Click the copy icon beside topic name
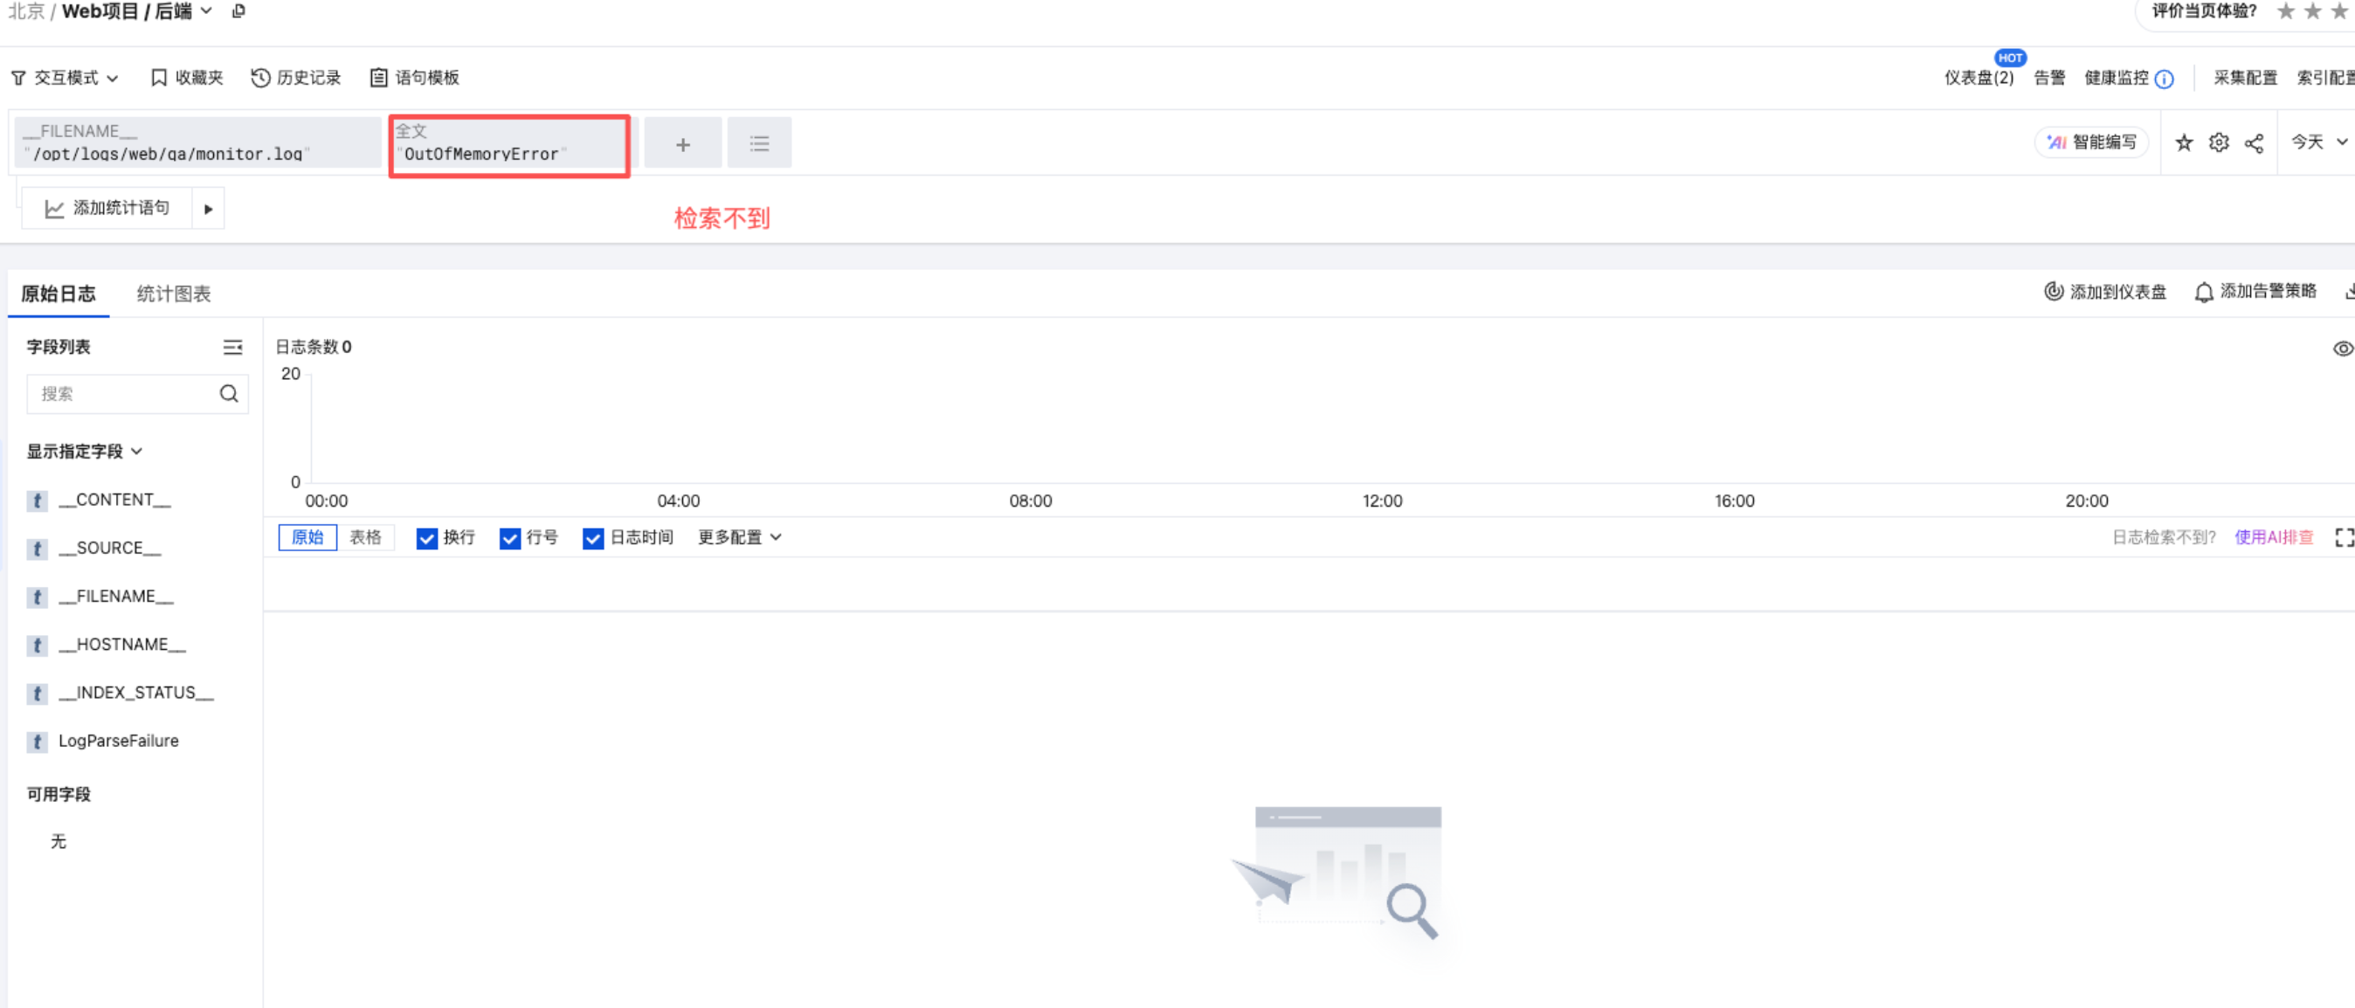Screen dimensions: 2355x1008 click(x=238, y=11)
